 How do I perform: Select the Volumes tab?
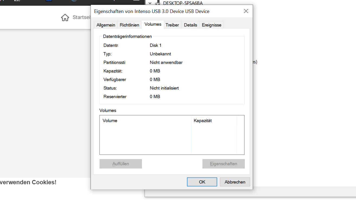pos(153,24)
